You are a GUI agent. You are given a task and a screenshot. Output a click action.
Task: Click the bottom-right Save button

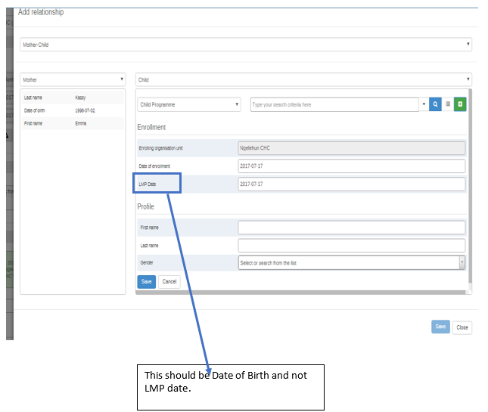point(440,327)
